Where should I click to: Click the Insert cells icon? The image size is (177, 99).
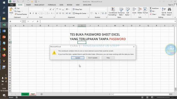point(134,9)
